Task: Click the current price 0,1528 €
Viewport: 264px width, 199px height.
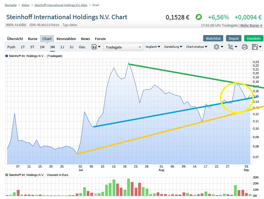Action: [x=178, y=17]
